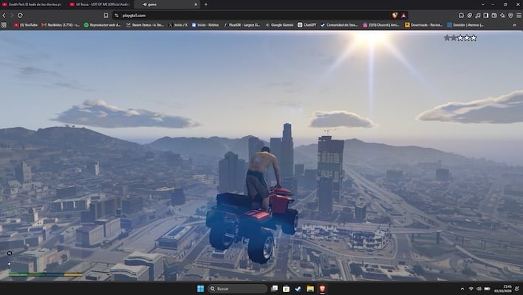523x295 pixels.
Task: Click the Buscar taskbar search box
Action: coord(237,288)
